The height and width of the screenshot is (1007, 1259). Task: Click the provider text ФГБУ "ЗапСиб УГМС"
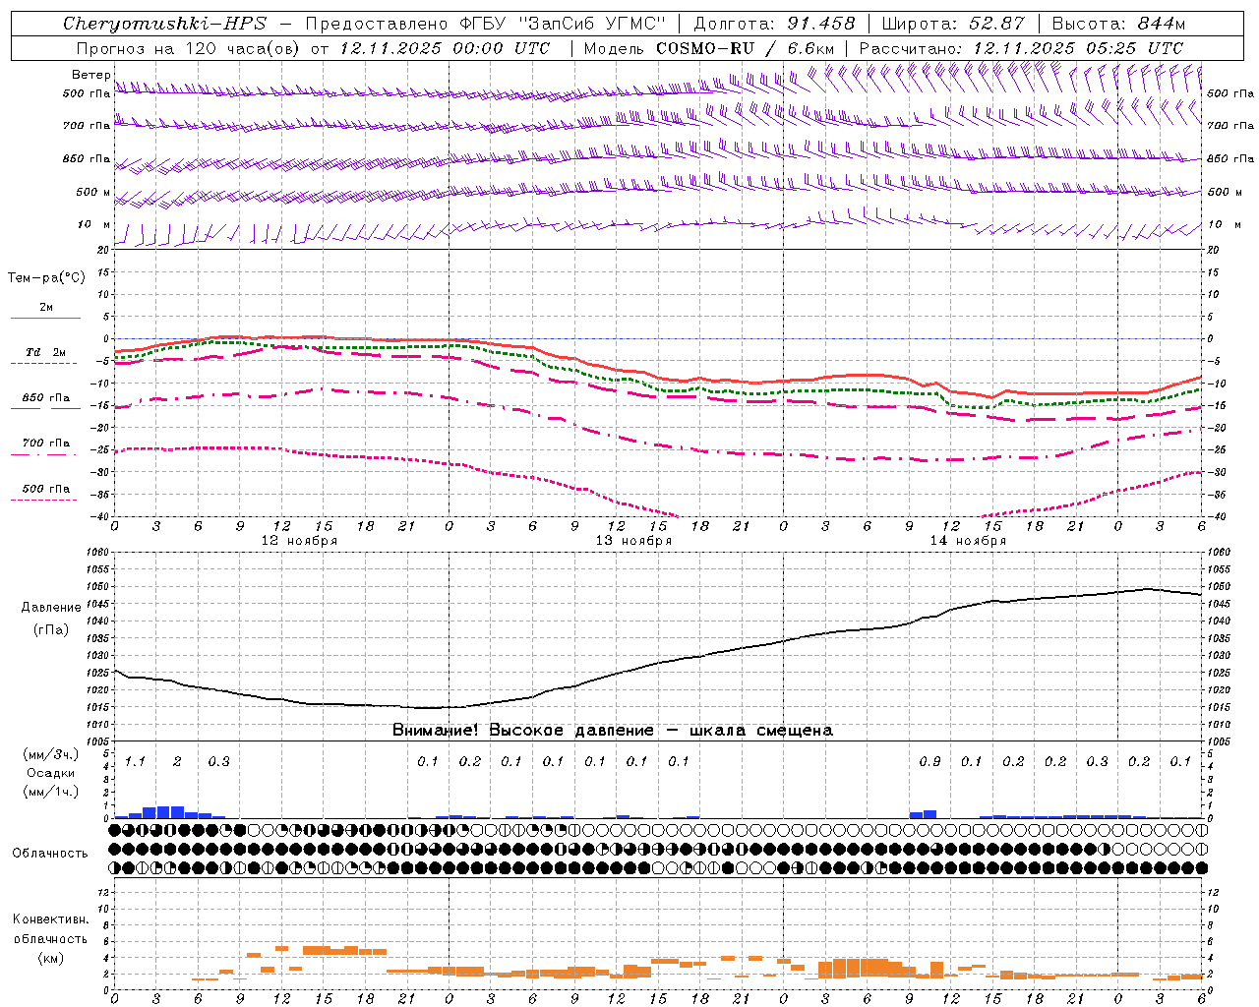[x=564, y=24]
